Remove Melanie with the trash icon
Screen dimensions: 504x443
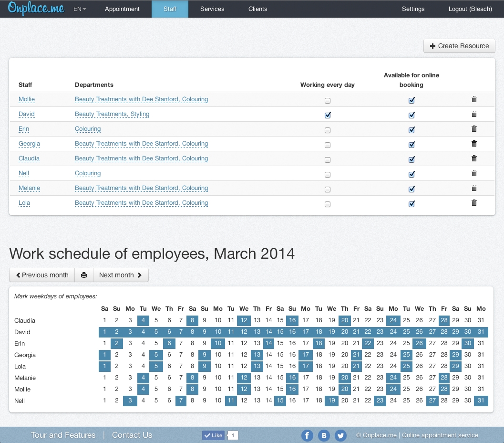[x=474, y=188]
